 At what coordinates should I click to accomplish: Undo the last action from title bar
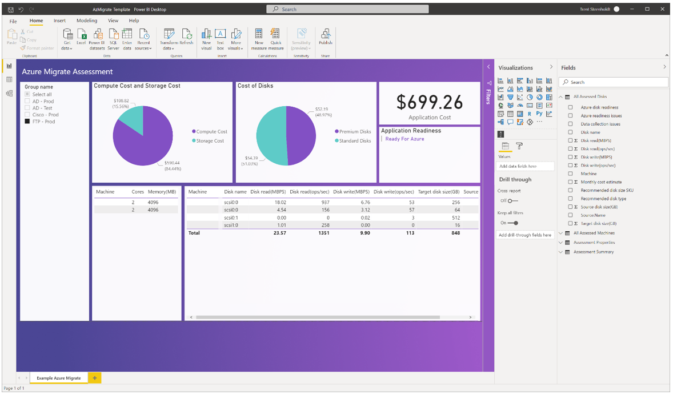[21, 9]
